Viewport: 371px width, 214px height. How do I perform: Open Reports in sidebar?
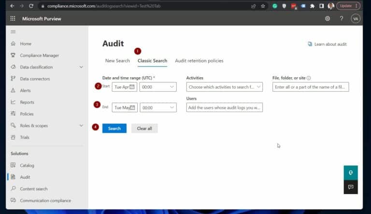[27, 102]
